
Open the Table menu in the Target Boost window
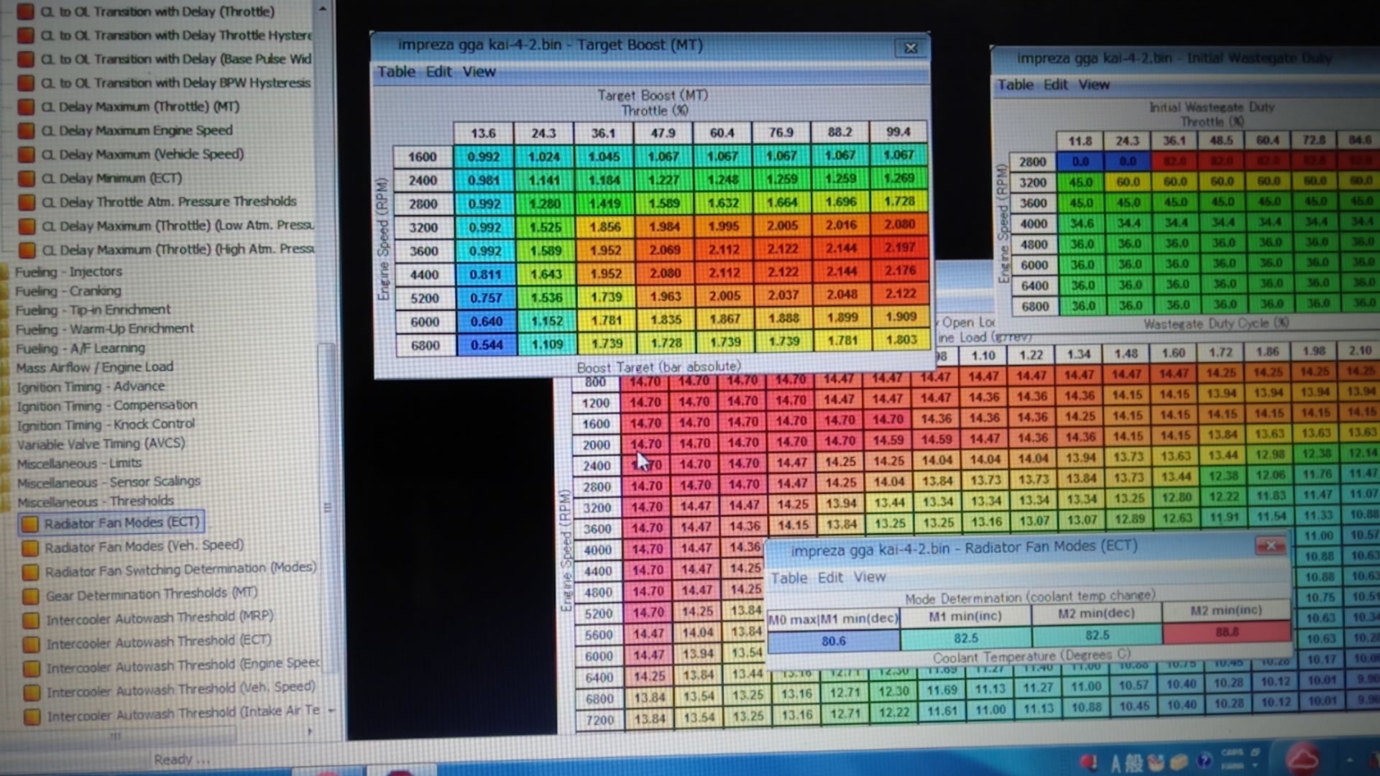[396, 72]
